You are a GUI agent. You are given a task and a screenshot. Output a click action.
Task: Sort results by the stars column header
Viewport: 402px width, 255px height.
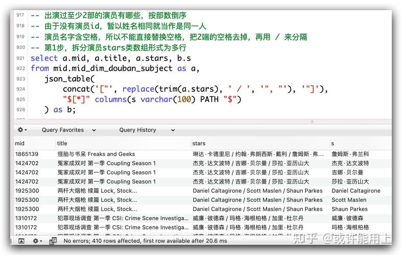click(199, 143)
